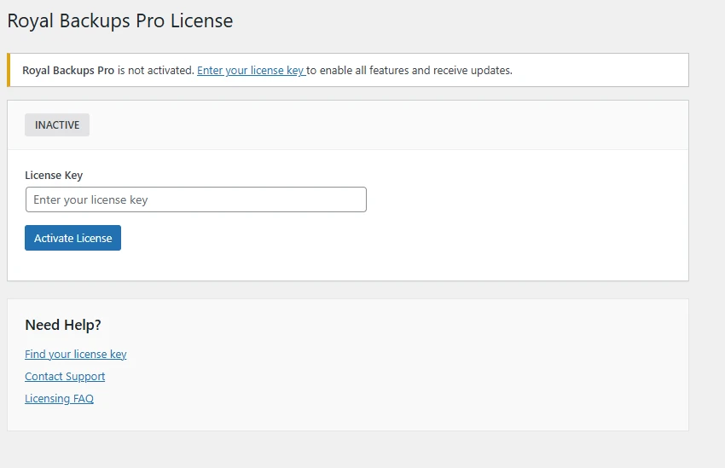Open the Licensing FAQ link
725x468 pixels.
59,399
